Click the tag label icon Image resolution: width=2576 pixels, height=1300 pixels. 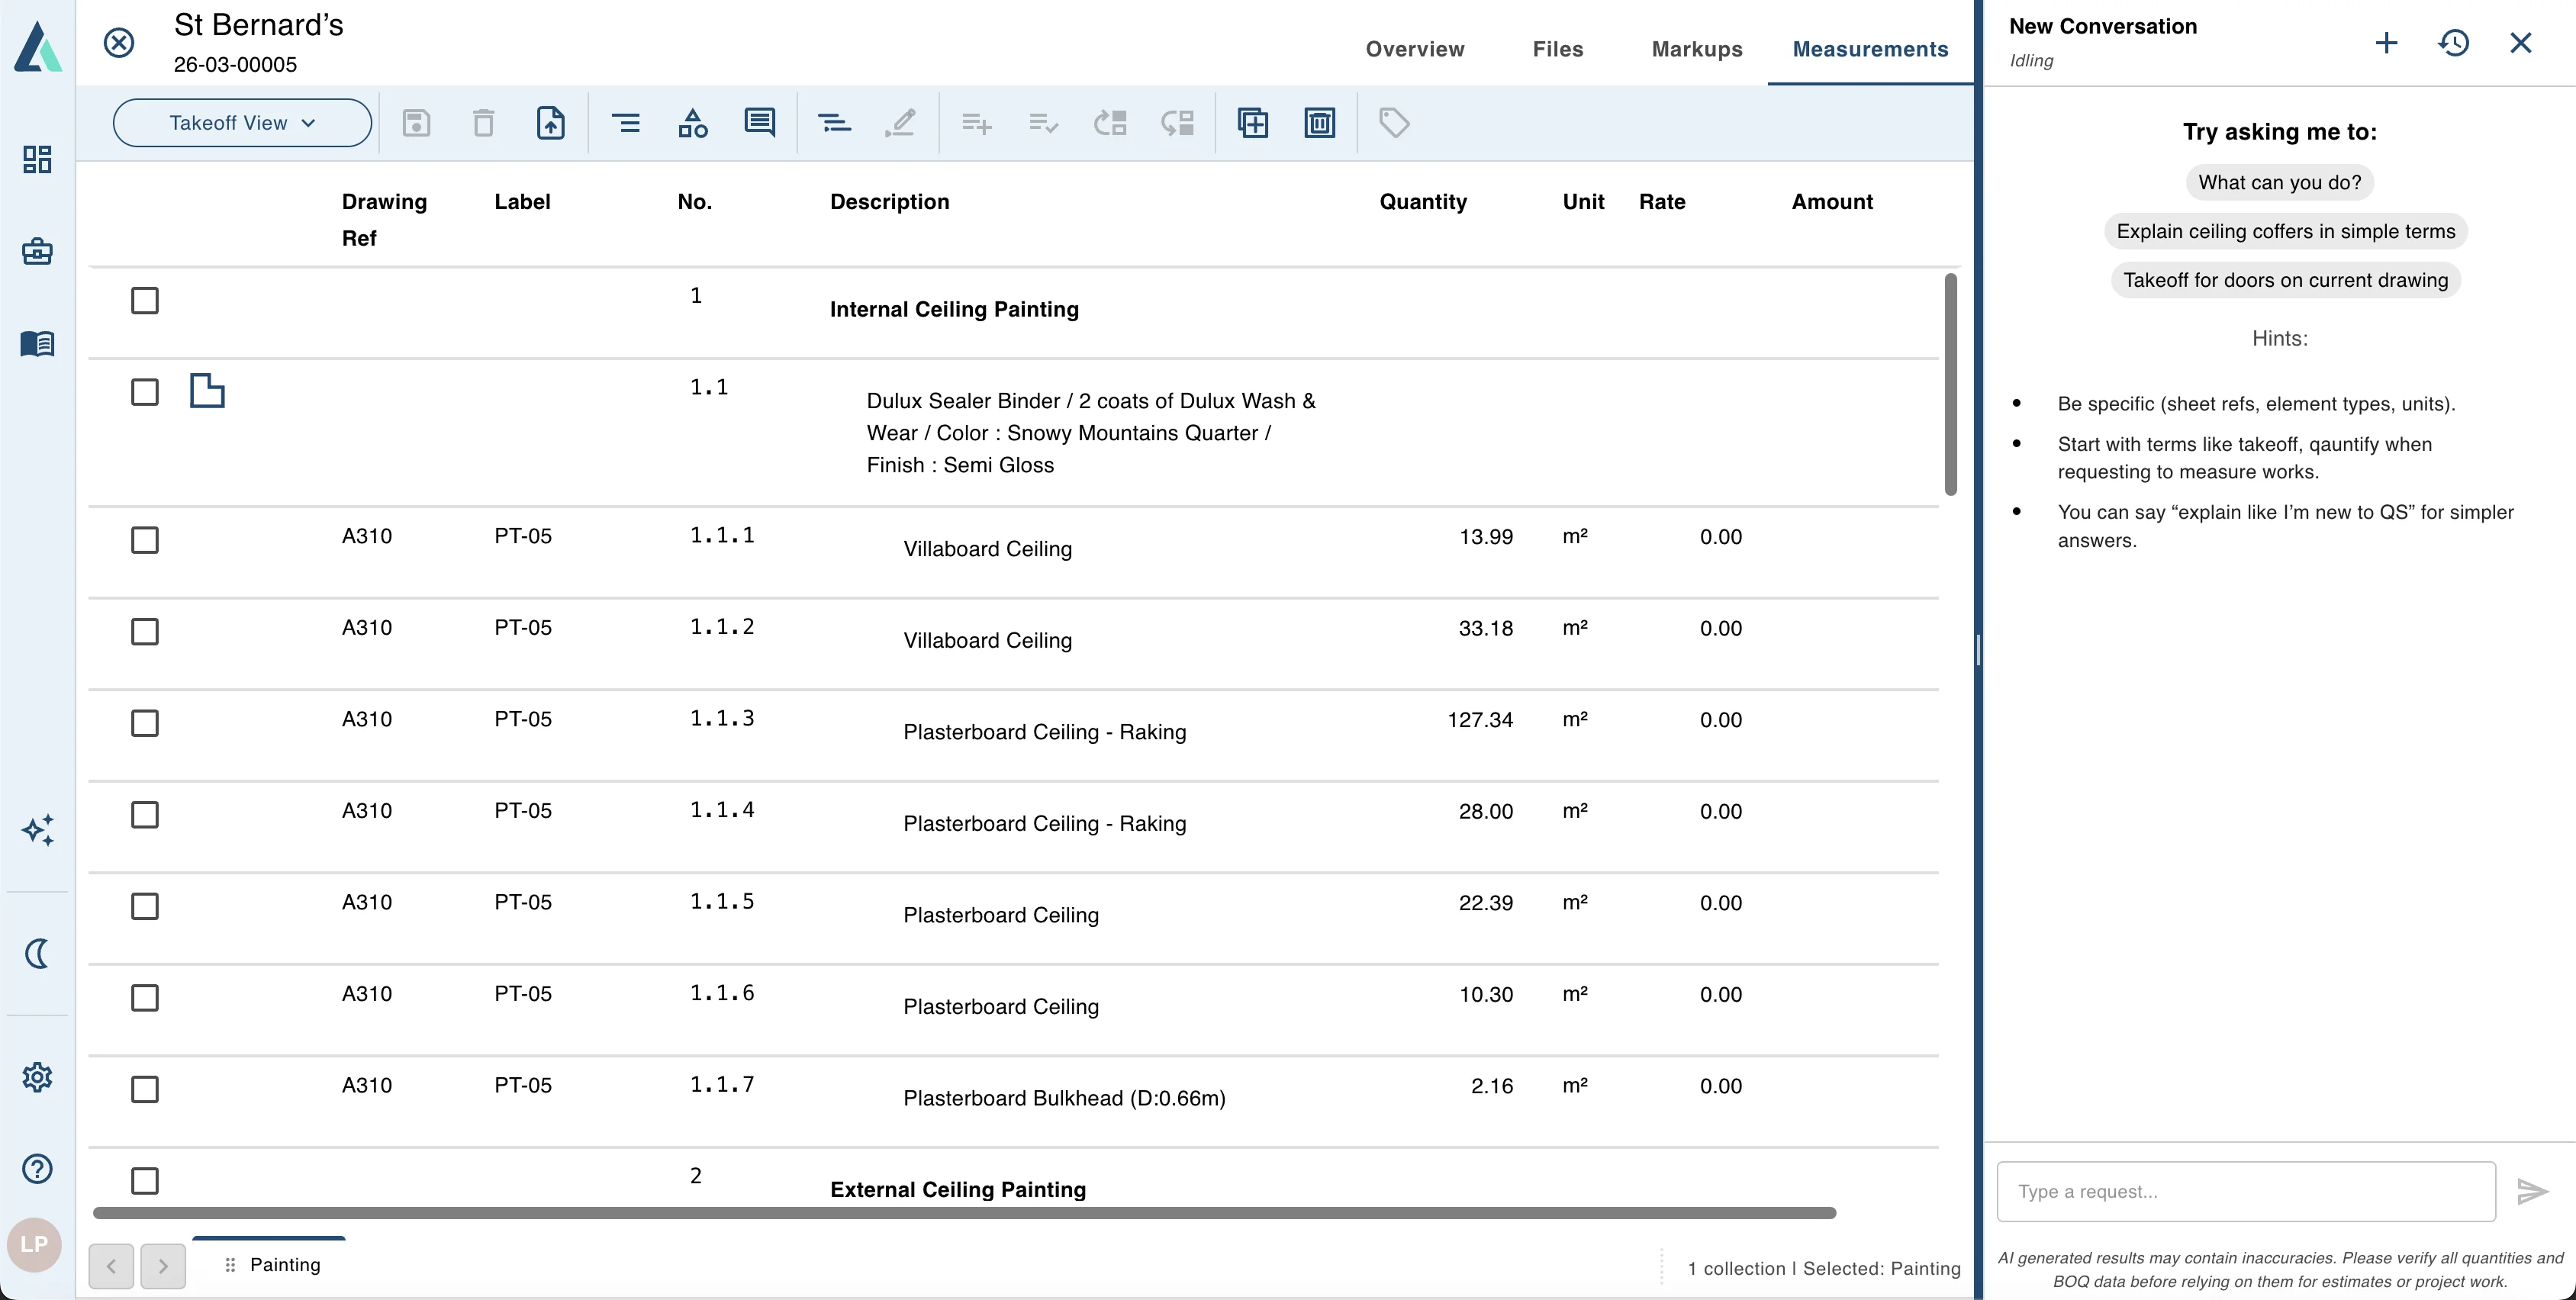point(1394,123)
